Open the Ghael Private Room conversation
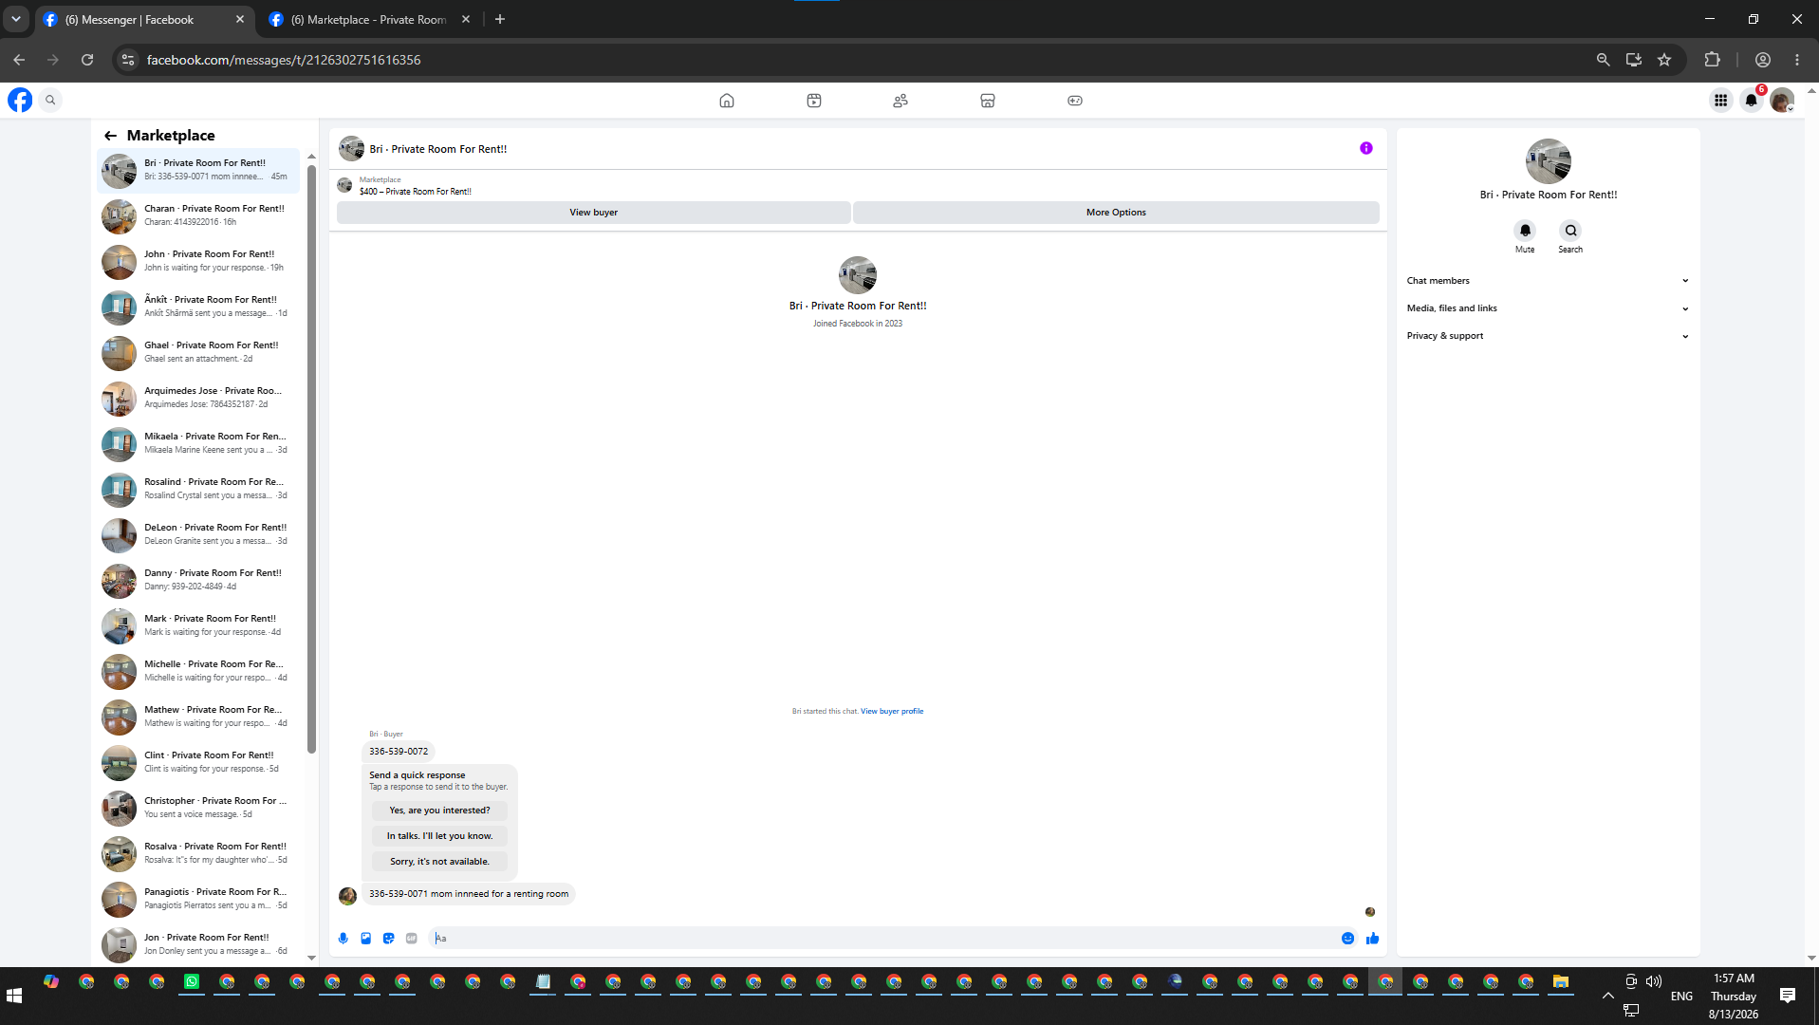 (x=198, y=352)
